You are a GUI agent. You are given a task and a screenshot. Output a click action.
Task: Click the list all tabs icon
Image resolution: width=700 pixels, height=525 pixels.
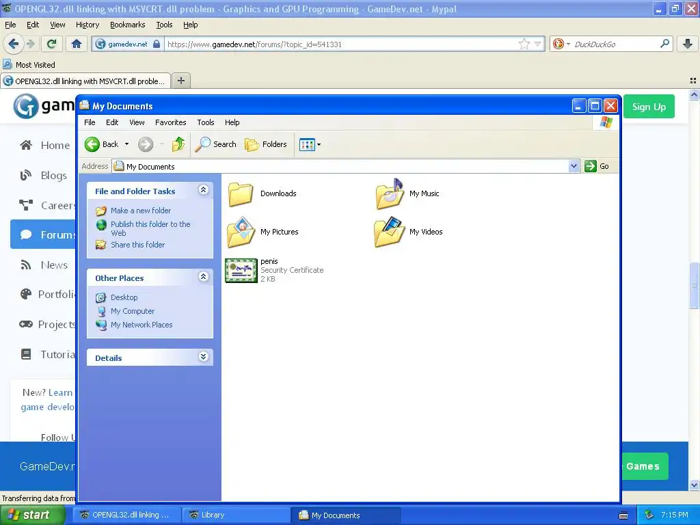pyautogui.click(x=693, y=81)
